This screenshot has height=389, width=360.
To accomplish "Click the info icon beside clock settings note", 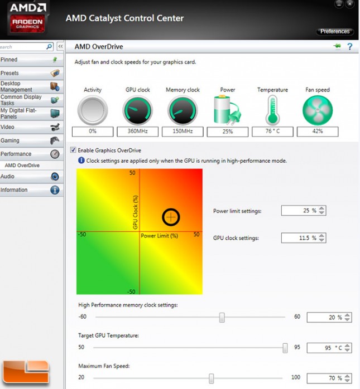I will pyautogui.click(x=81, y=161).
